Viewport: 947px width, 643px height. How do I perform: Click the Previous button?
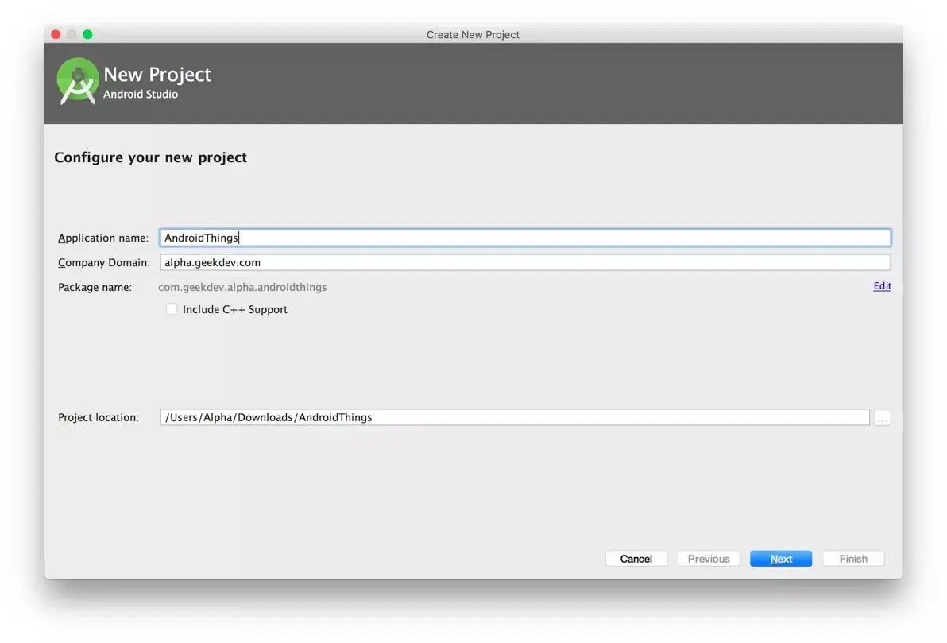(x=709, y=559)
